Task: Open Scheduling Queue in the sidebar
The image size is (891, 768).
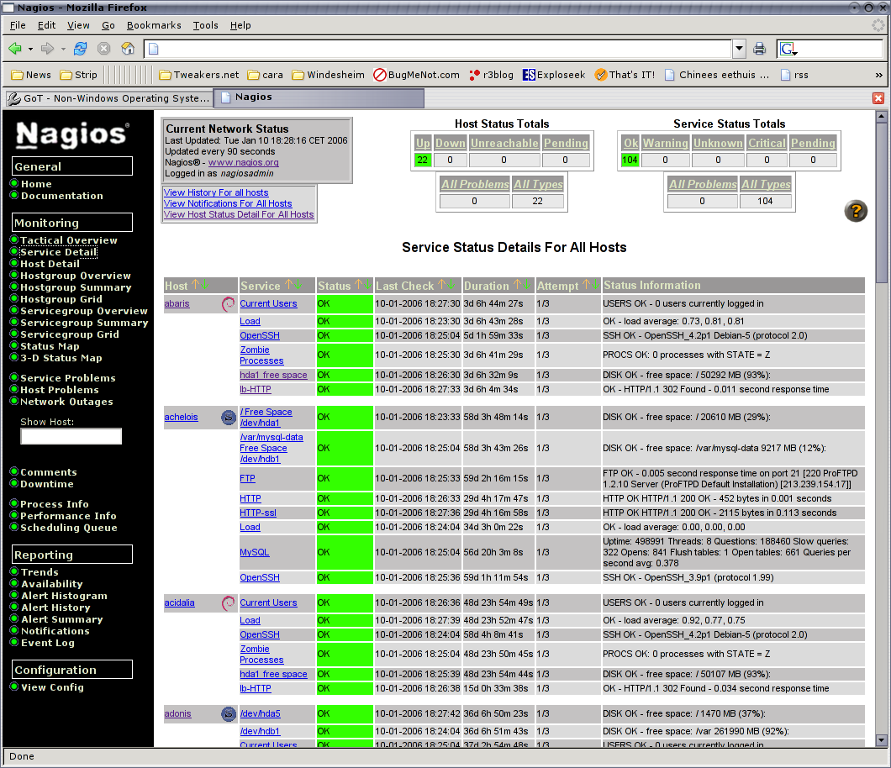Action: tap(69, 528)
